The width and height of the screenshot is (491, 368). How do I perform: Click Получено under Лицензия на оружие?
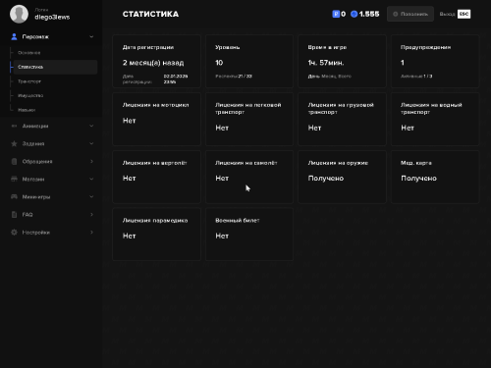[x=326, y=179]
